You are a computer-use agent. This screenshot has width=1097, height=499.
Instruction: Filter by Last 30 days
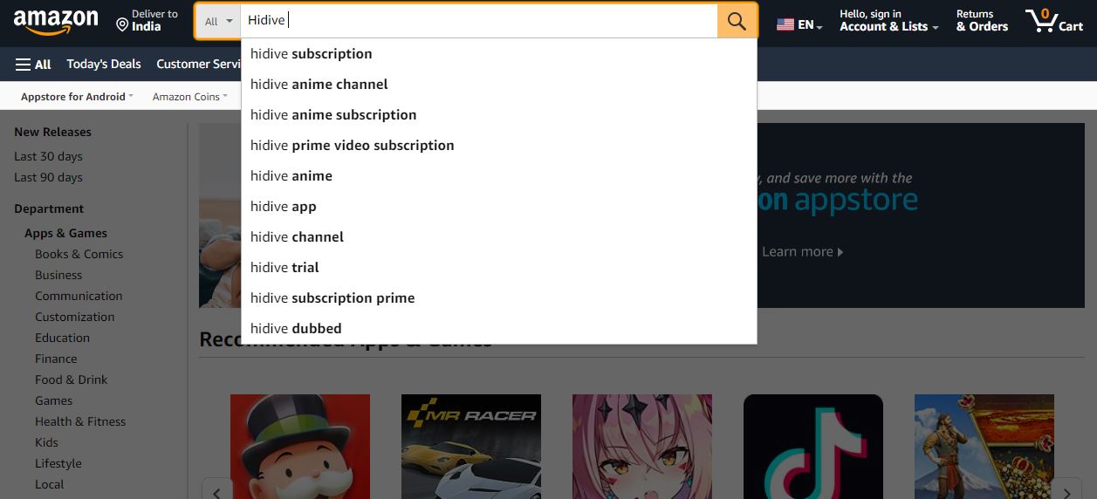48,156
